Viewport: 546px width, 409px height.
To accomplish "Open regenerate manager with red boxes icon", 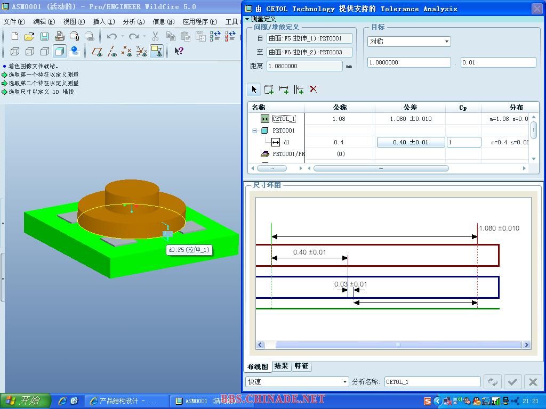I will click(230, 36).
